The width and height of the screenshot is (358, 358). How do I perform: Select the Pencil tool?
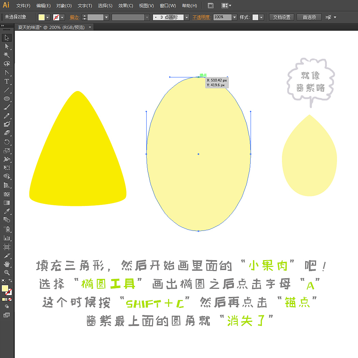pos(6,116)
